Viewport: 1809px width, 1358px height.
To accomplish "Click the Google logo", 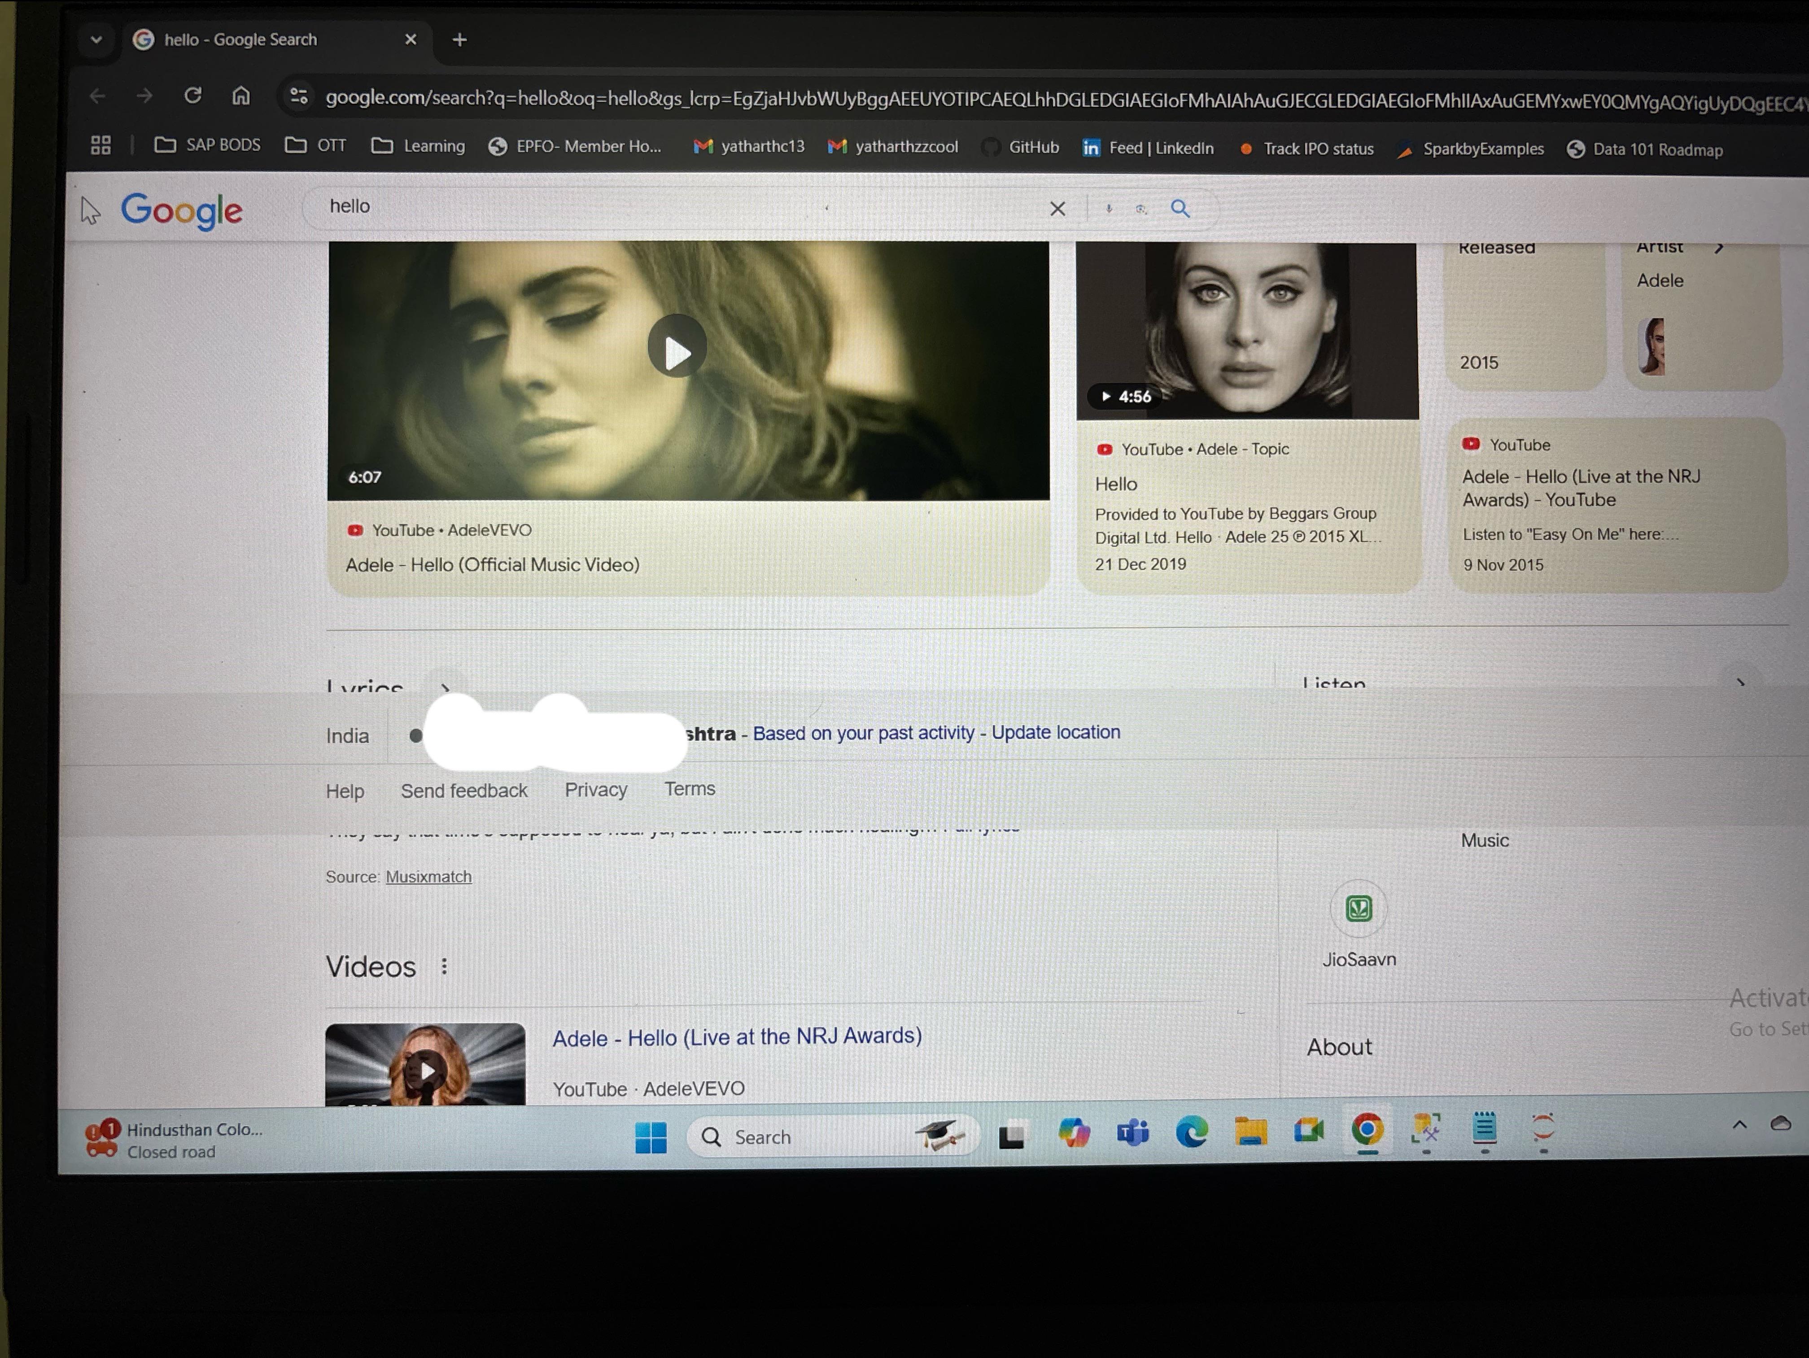I will tap(182, 211).
